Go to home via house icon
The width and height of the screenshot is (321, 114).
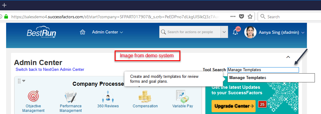click(83, 32)
